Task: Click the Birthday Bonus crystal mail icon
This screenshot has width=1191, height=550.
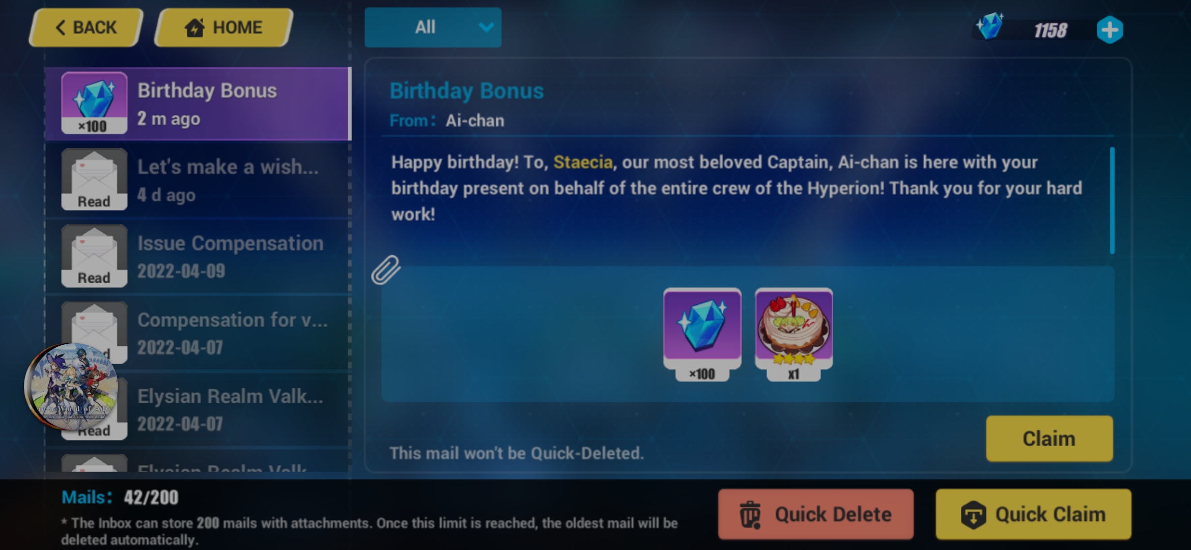Action: pyautogui.click(x=94, y=103)
